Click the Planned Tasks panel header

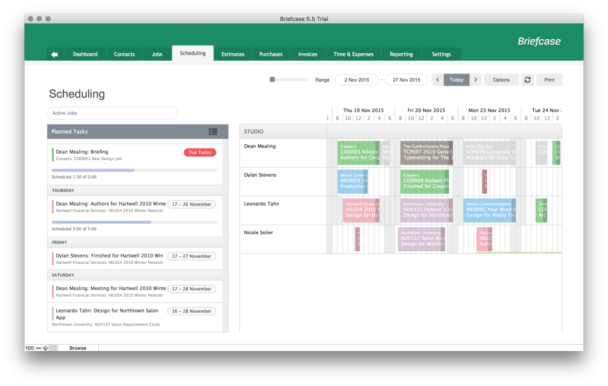pyautogui.click(x=137, y=132)
